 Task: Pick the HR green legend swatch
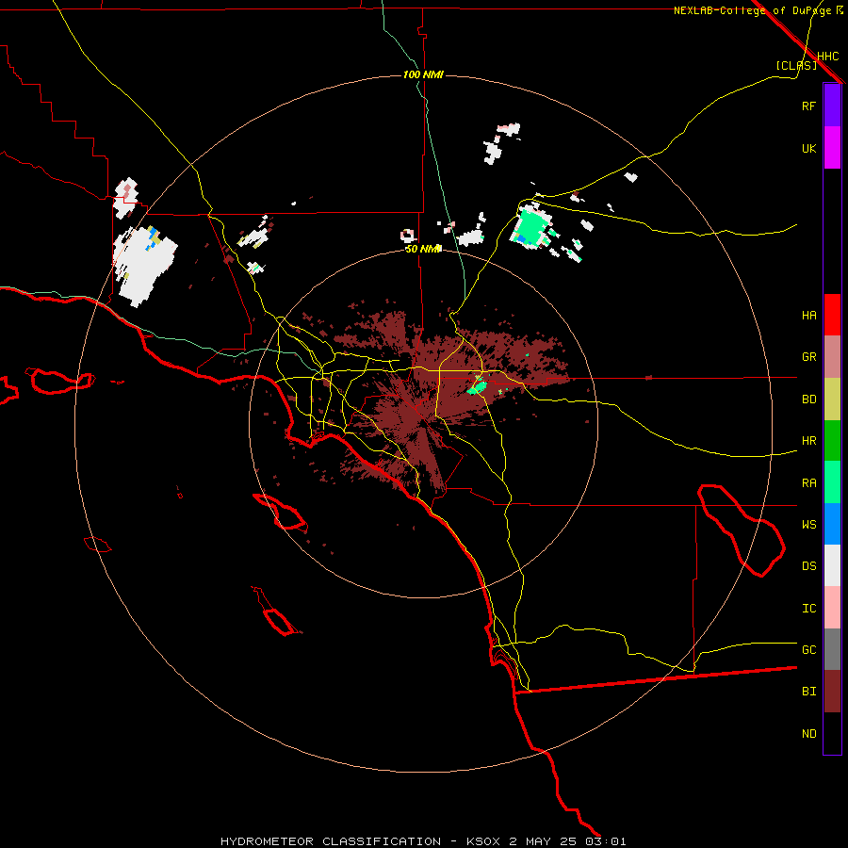(832, 440)
